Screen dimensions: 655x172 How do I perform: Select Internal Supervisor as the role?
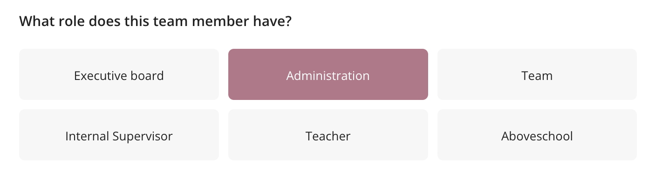[119, 135]
